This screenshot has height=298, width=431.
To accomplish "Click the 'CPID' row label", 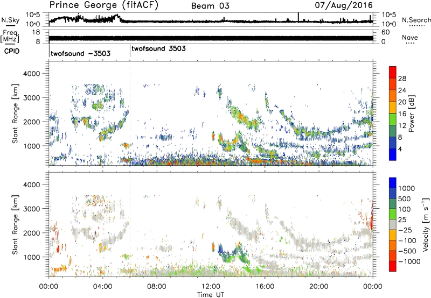I will click(11, 51).
